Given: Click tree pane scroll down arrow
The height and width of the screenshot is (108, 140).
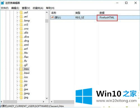Looking at the screenshot, I should 47,98.
